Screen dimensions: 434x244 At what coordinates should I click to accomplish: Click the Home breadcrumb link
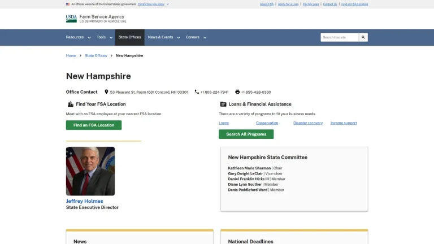pyautogui.click(x=71, y=55)
